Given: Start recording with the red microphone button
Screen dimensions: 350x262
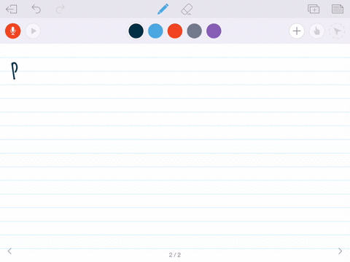Looking at the screenshot, I should 13,31.
